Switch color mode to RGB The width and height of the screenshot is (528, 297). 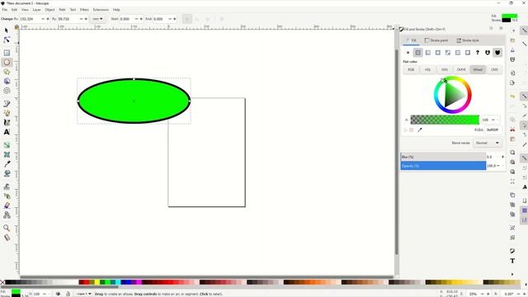click(x=411, y=69)
